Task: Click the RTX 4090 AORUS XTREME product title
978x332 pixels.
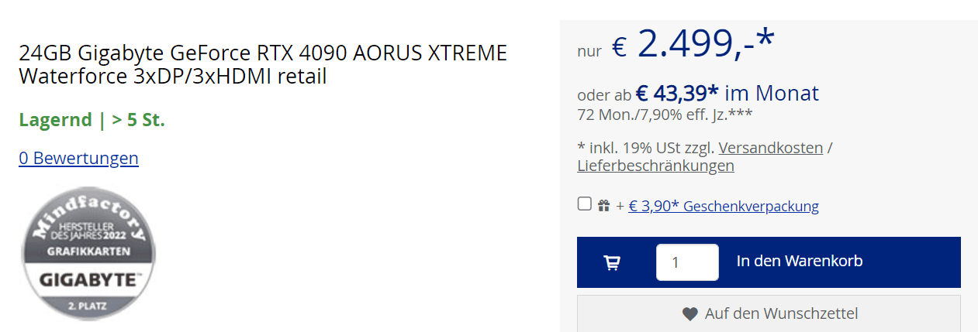Action: 262,65
